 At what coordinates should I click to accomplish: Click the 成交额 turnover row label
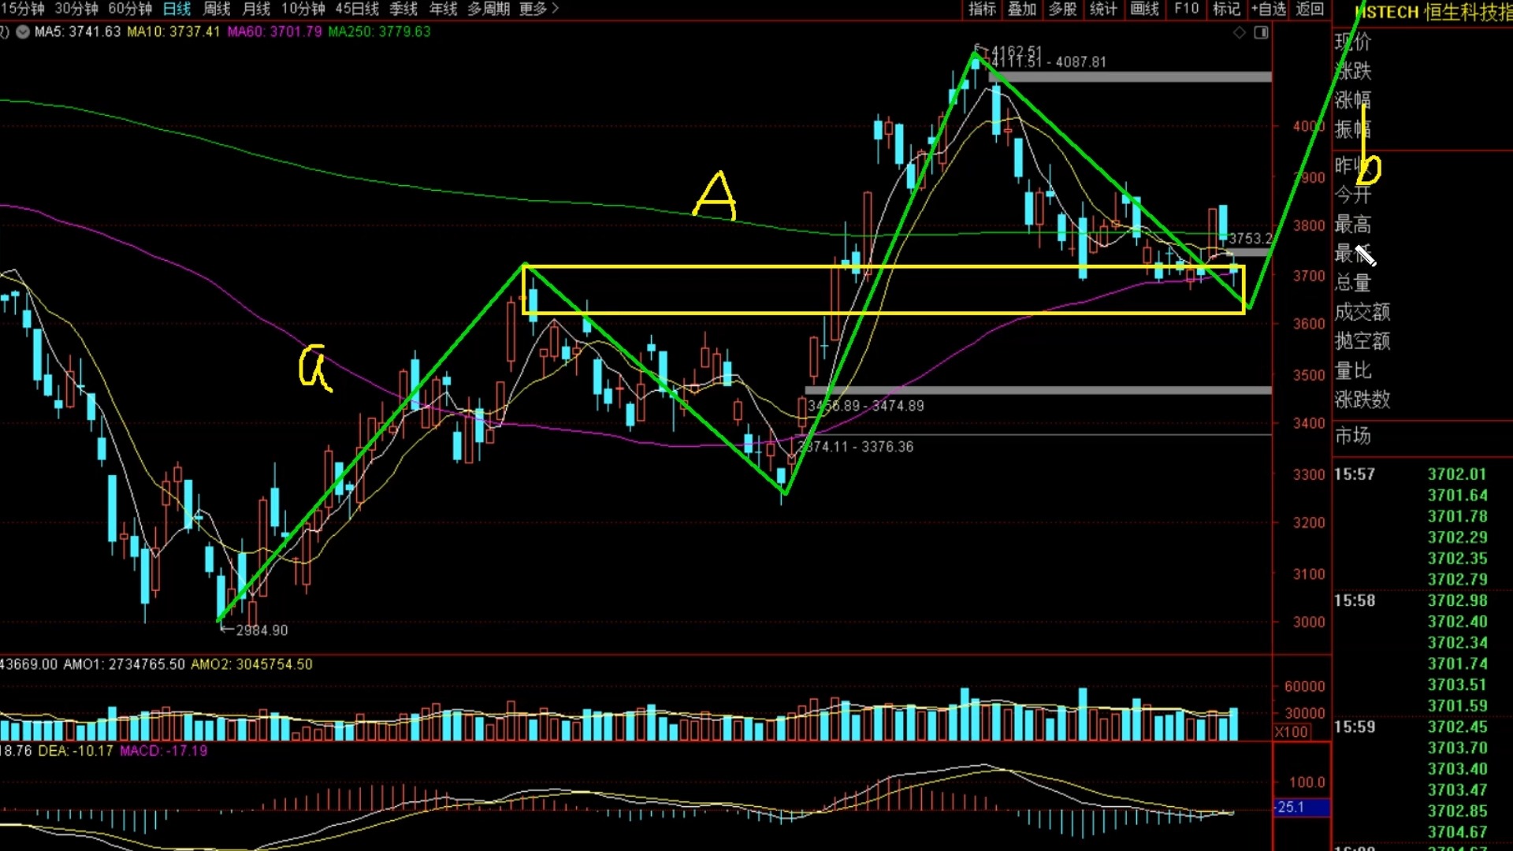(1362, 312)
